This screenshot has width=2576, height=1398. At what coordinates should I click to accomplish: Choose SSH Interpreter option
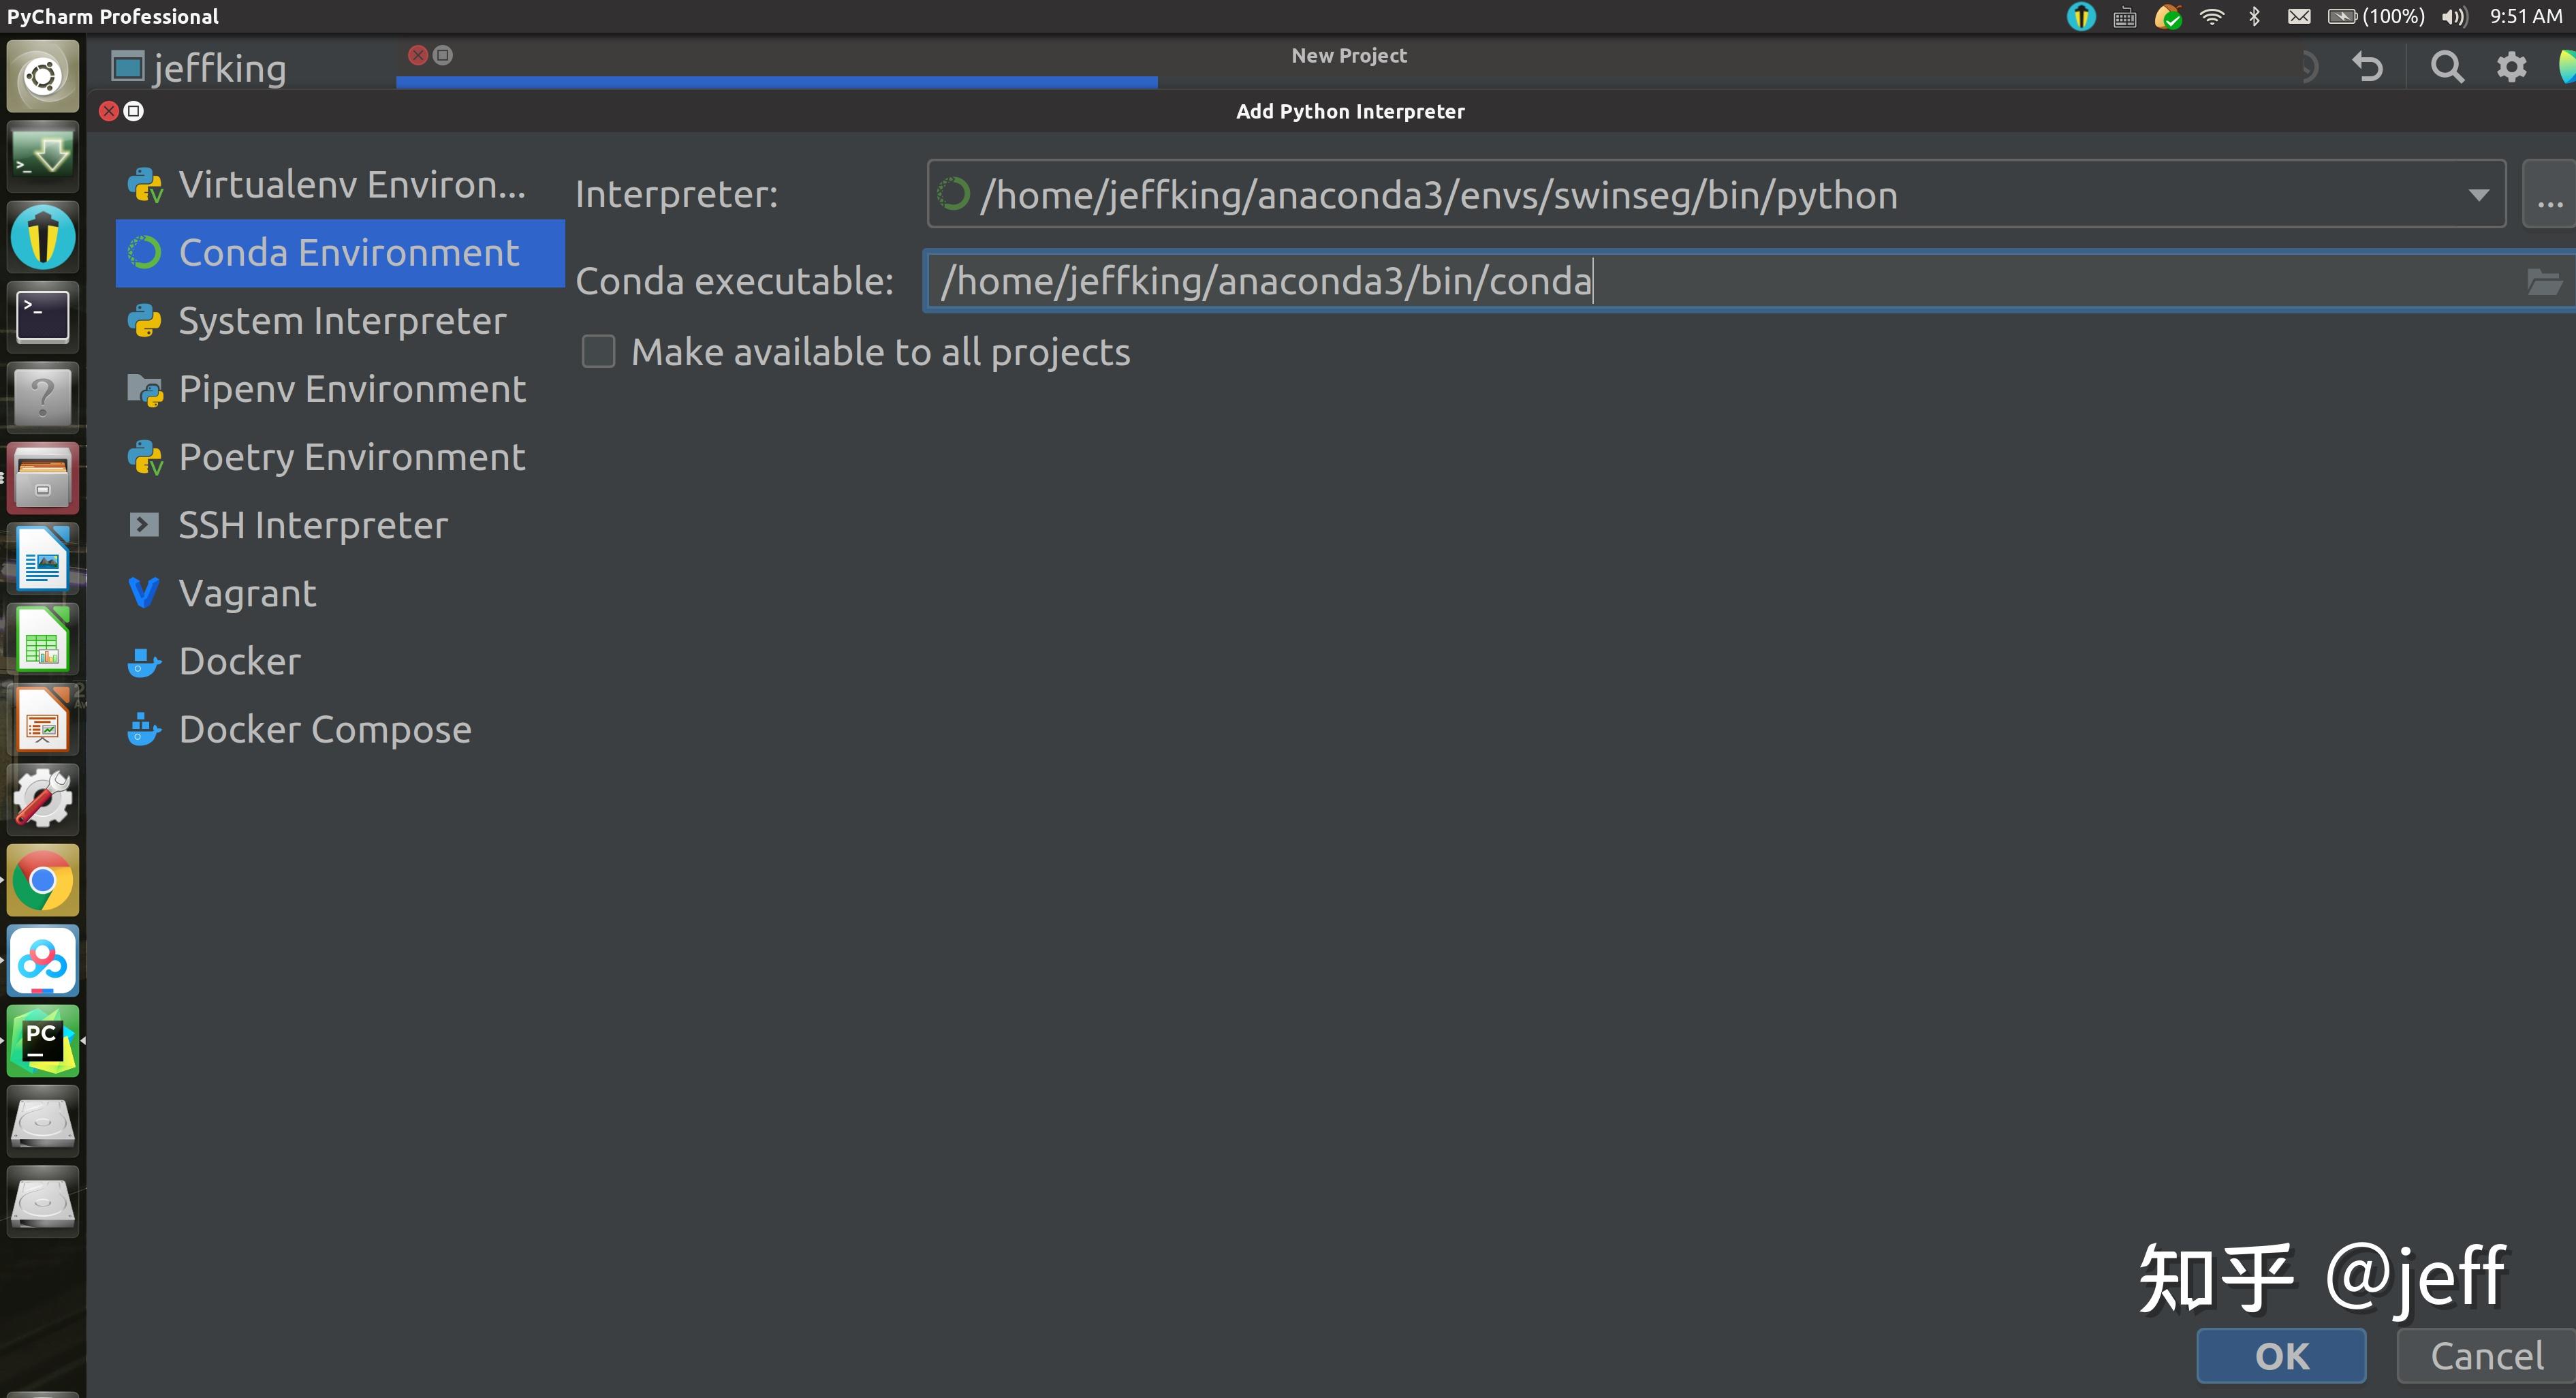340,525
